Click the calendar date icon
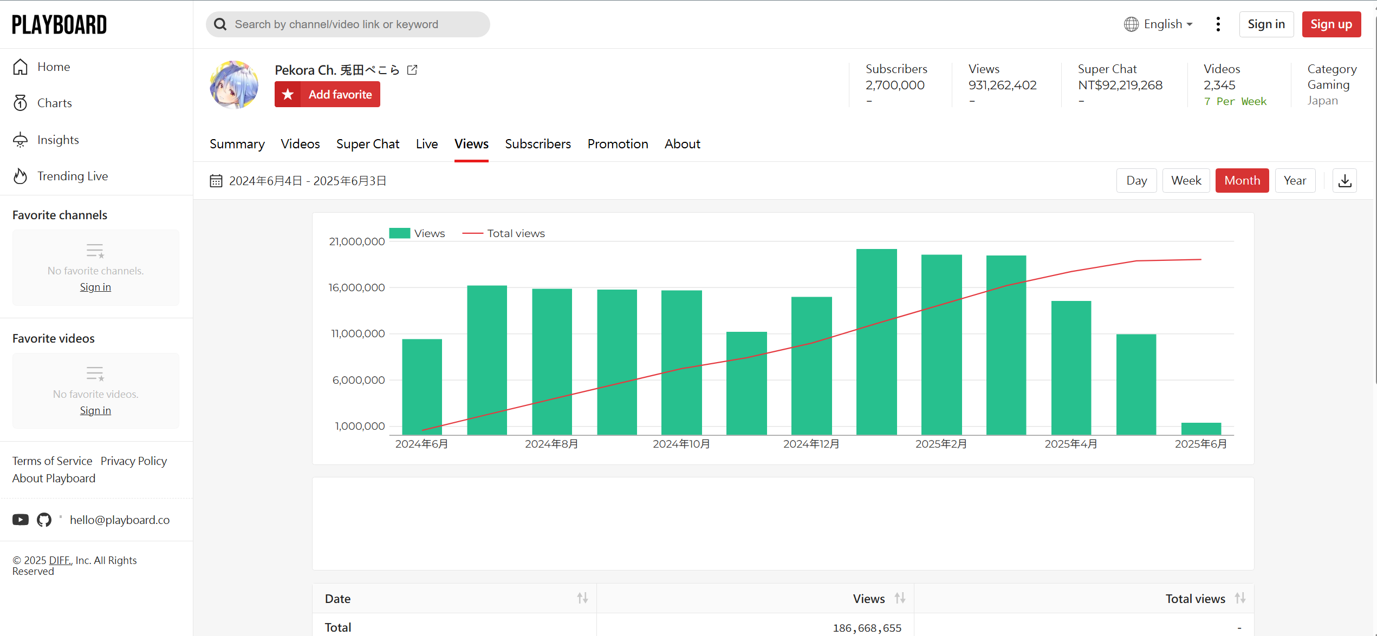The image size is (1377, 636). [x=216, y=181]
